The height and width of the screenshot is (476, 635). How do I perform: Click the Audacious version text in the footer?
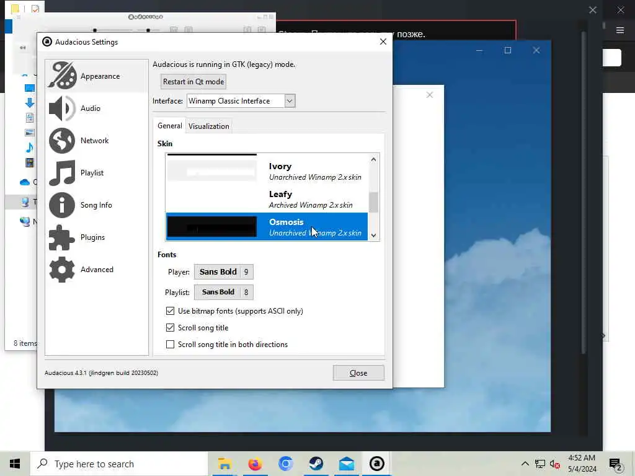(x=101, y=372)
